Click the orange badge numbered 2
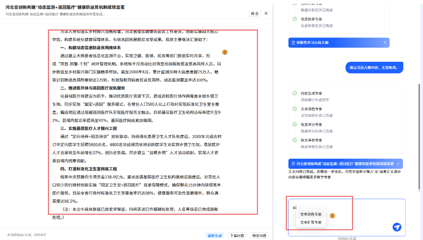423x240 pixels. pyautogui.click(x=225, y=52)
